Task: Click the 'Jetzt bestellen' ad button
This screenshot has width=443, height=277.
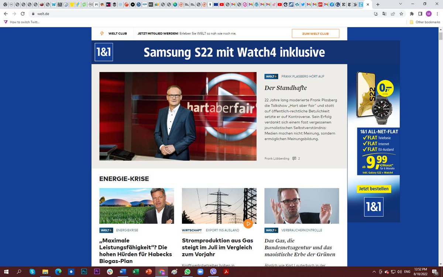Action: 373,189
